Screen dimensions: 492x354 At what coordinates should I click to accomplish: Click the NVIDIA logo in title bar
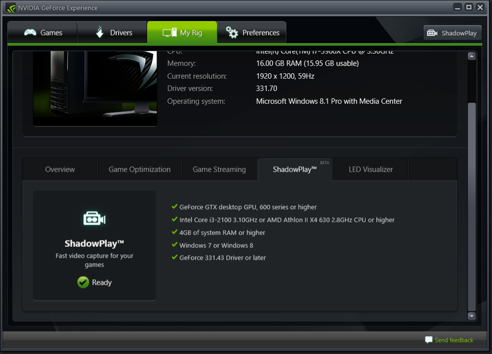pos(11,8)
